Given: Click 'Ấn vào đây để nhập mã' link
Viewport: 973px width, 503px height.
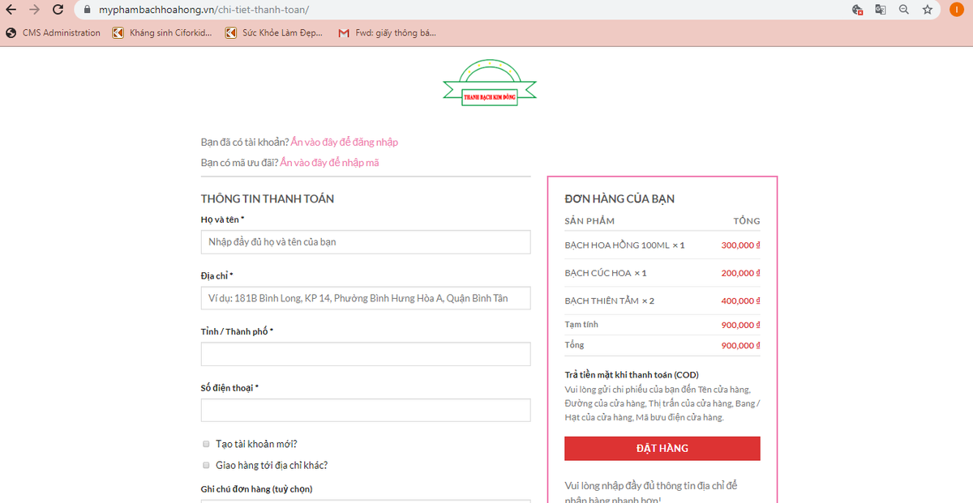Looking at the screenshot, I should click(x=329, y=163).
